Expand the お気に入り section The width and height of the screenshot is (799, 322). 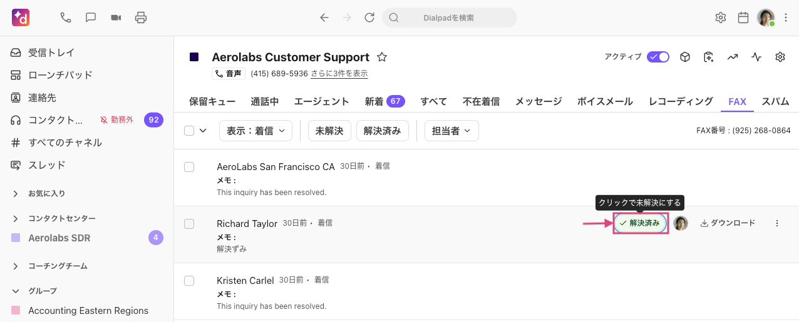[16, 194]
